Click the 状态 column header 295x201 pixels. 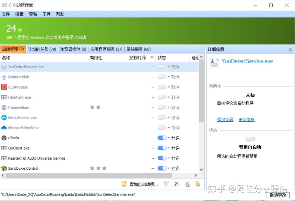tap(173, 58)
